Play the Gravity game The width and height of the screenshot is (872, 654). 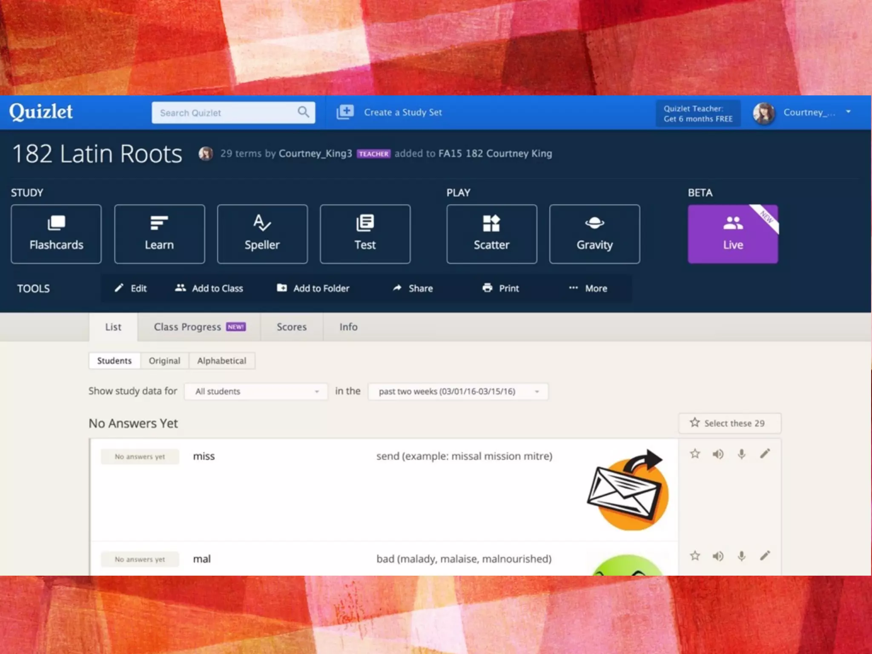pos(594,234)
